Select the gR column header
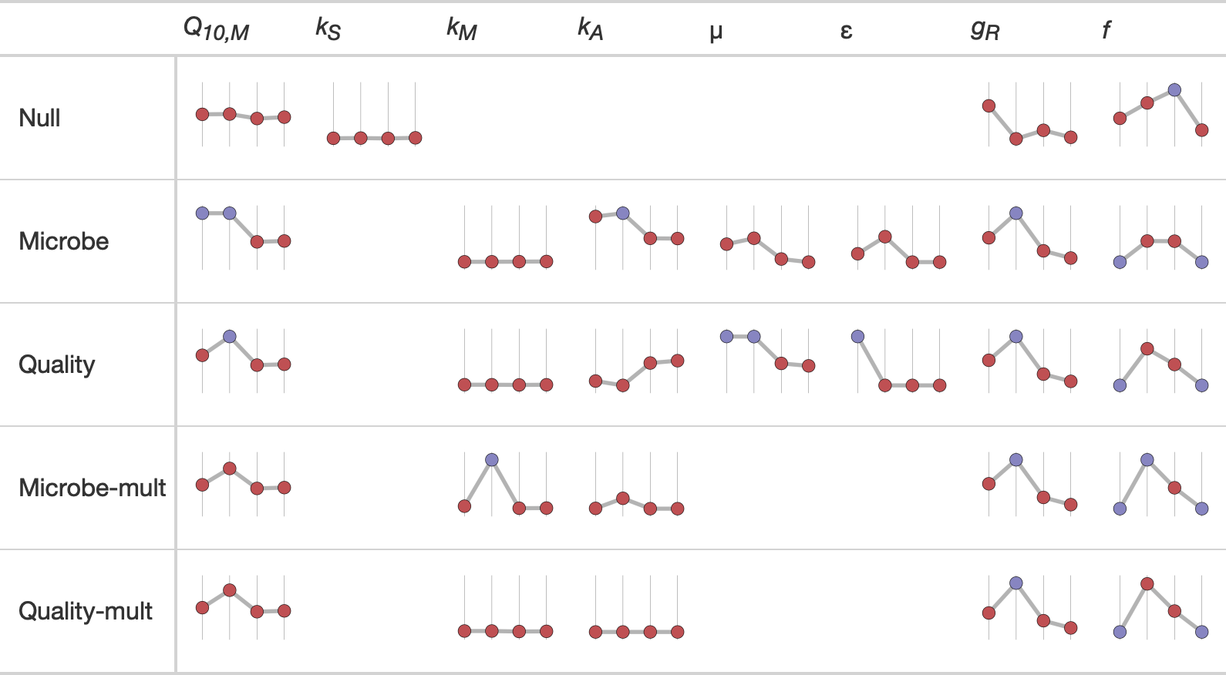 [985, 29]
